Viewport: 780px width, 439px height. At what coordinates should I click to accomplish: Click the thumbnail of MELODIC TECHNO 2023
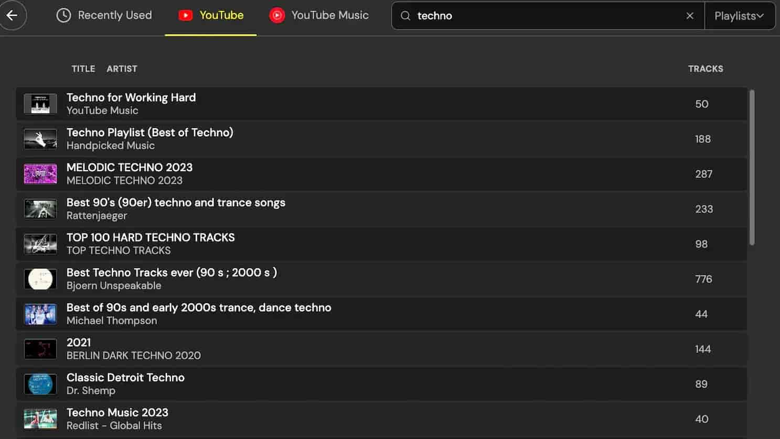pos(40,174)
